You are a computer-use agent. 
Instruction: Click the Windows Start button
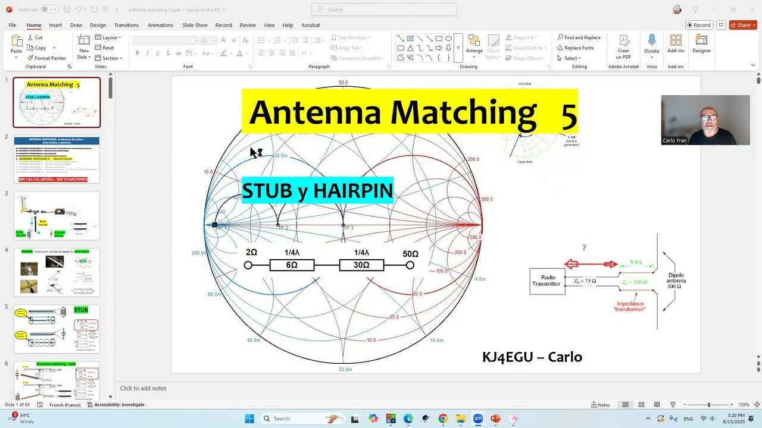(249, 418)
